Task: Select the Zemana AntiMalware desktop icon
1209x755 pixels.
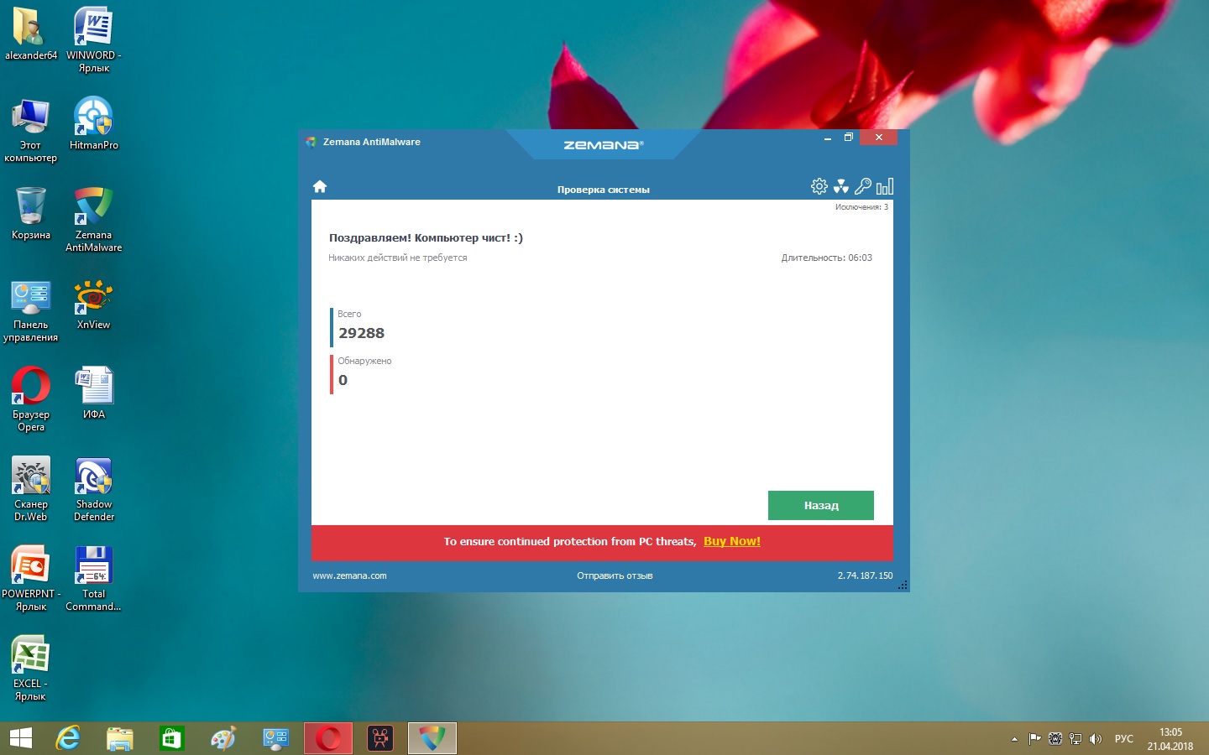Action: click(x=94, y=219)
